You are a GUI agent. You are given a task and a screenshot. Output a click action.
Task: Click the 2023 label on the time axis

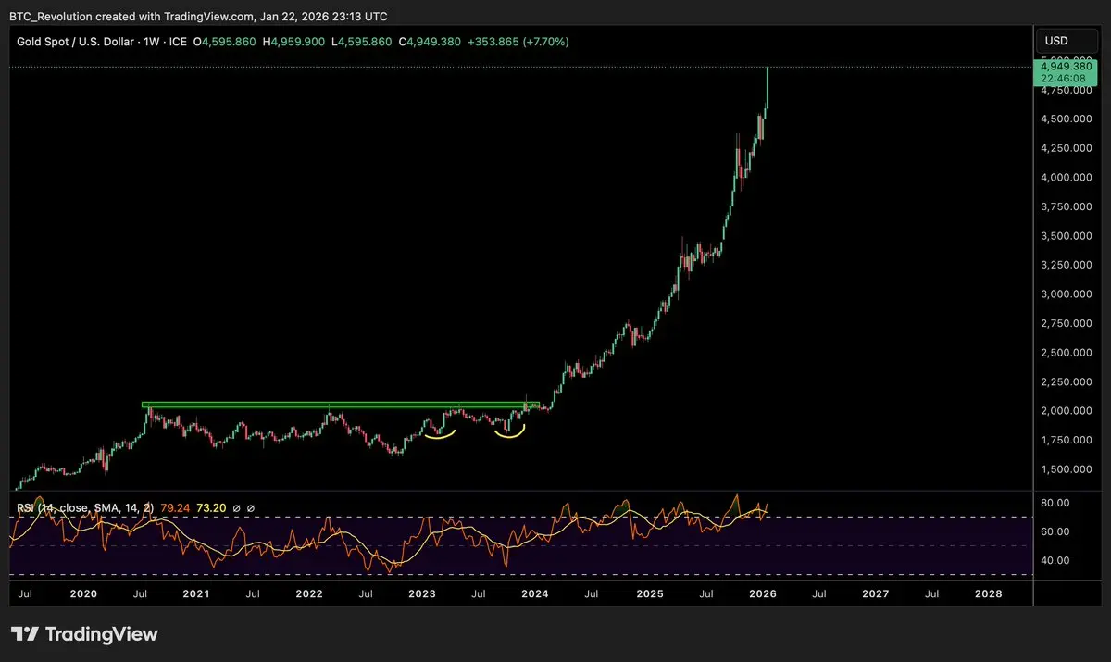point(421,593)
